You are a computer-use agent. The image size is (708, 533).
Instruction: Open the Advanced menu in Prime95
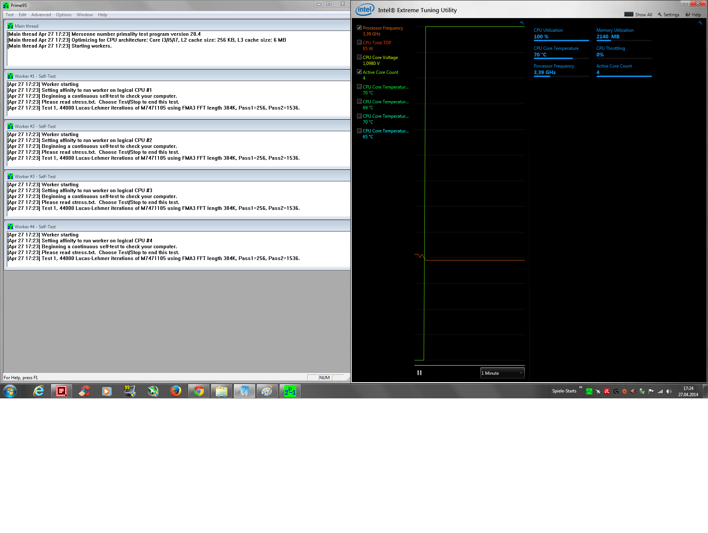point(41,15)
